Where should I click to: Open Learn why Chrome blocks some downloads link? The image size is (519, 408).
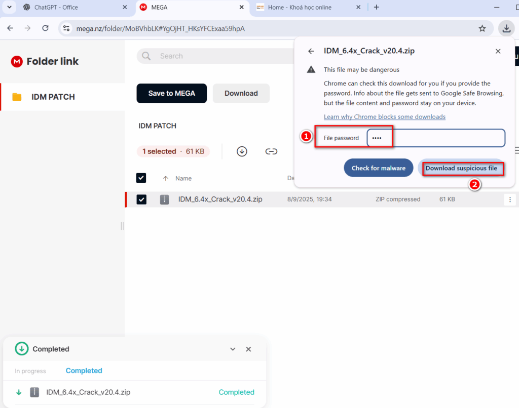[x=385, y=117]
